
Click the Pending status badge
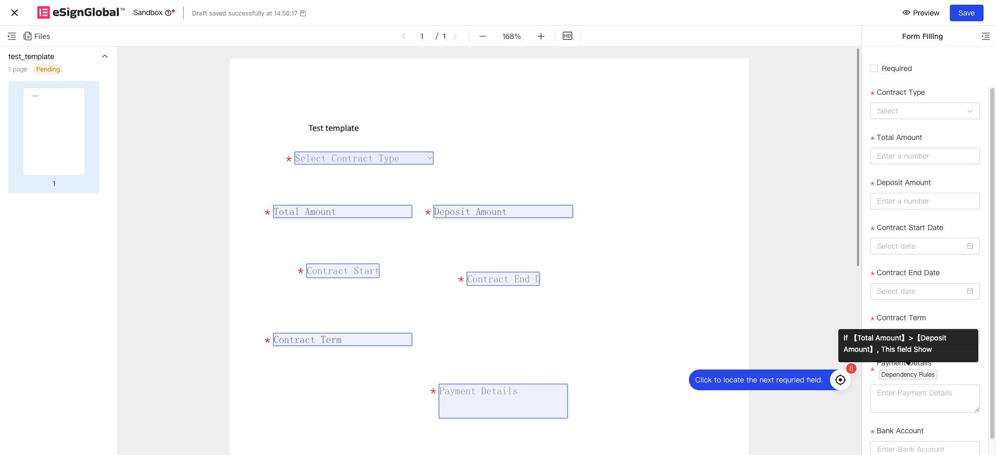pos(48,69)
